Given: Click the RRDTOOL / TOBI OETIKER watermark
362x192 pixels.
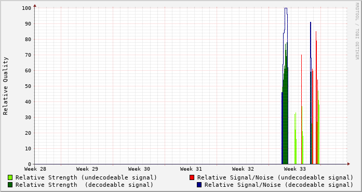Looking at the screenshot, I should (x=357, y=31).
